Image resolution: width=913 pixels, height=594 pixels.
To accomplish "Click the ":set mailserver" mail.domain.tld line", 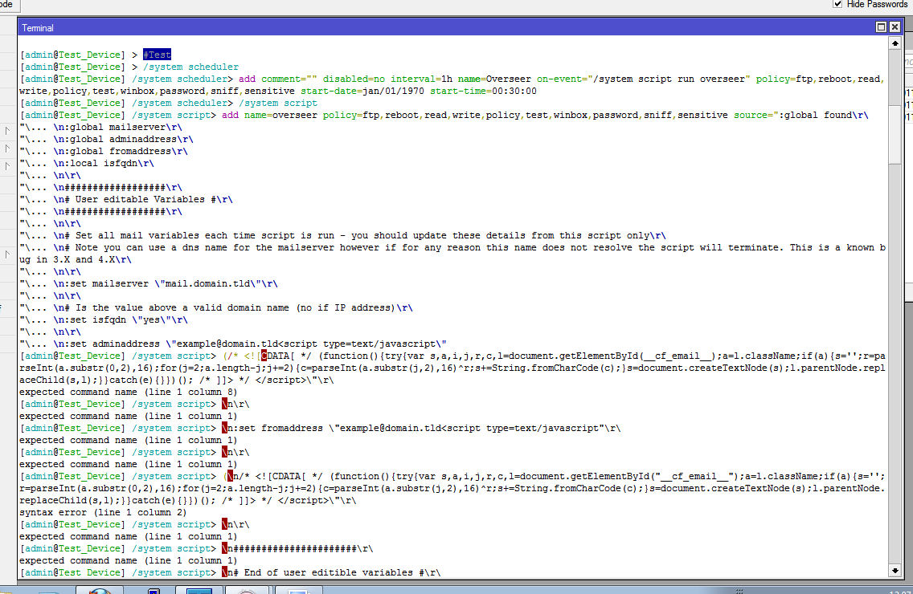I will click(x=149, y=284).
